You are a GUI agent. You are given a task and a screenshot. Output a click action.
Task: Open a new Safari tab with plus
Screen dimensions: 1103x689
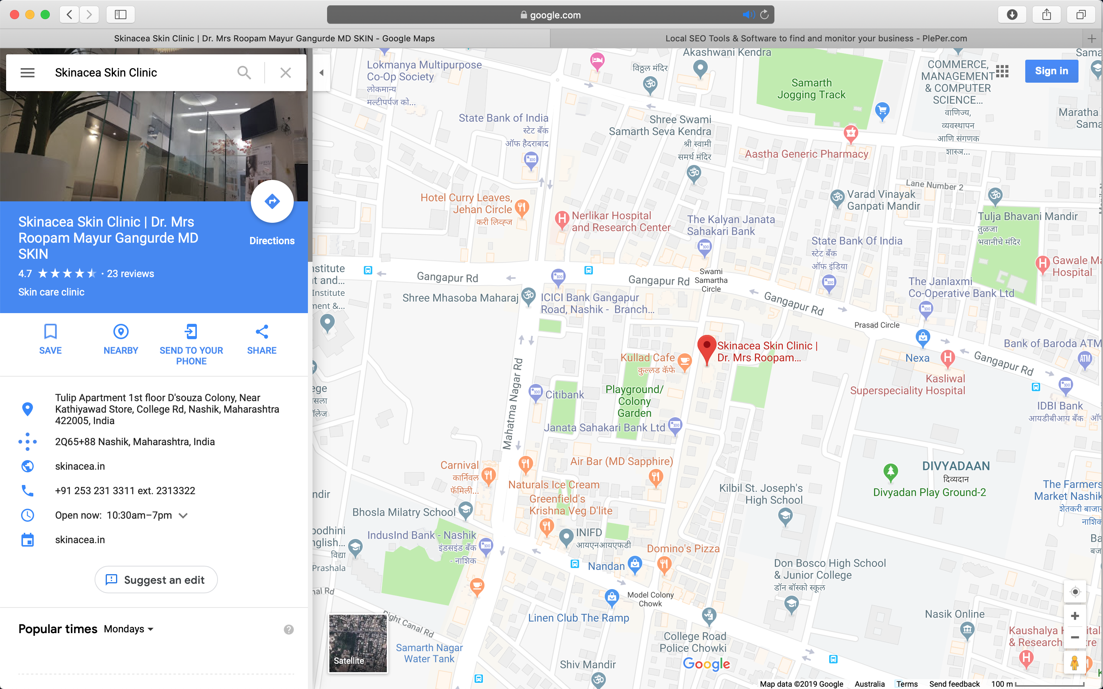[x=1092, y=38]
